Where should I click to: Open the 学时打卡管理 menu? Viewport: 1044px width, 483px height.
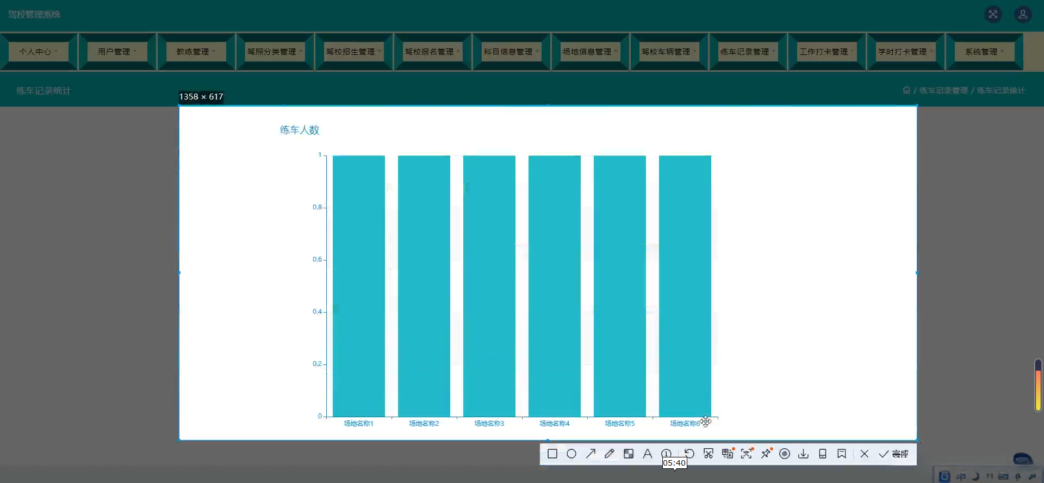pos(906,52)
